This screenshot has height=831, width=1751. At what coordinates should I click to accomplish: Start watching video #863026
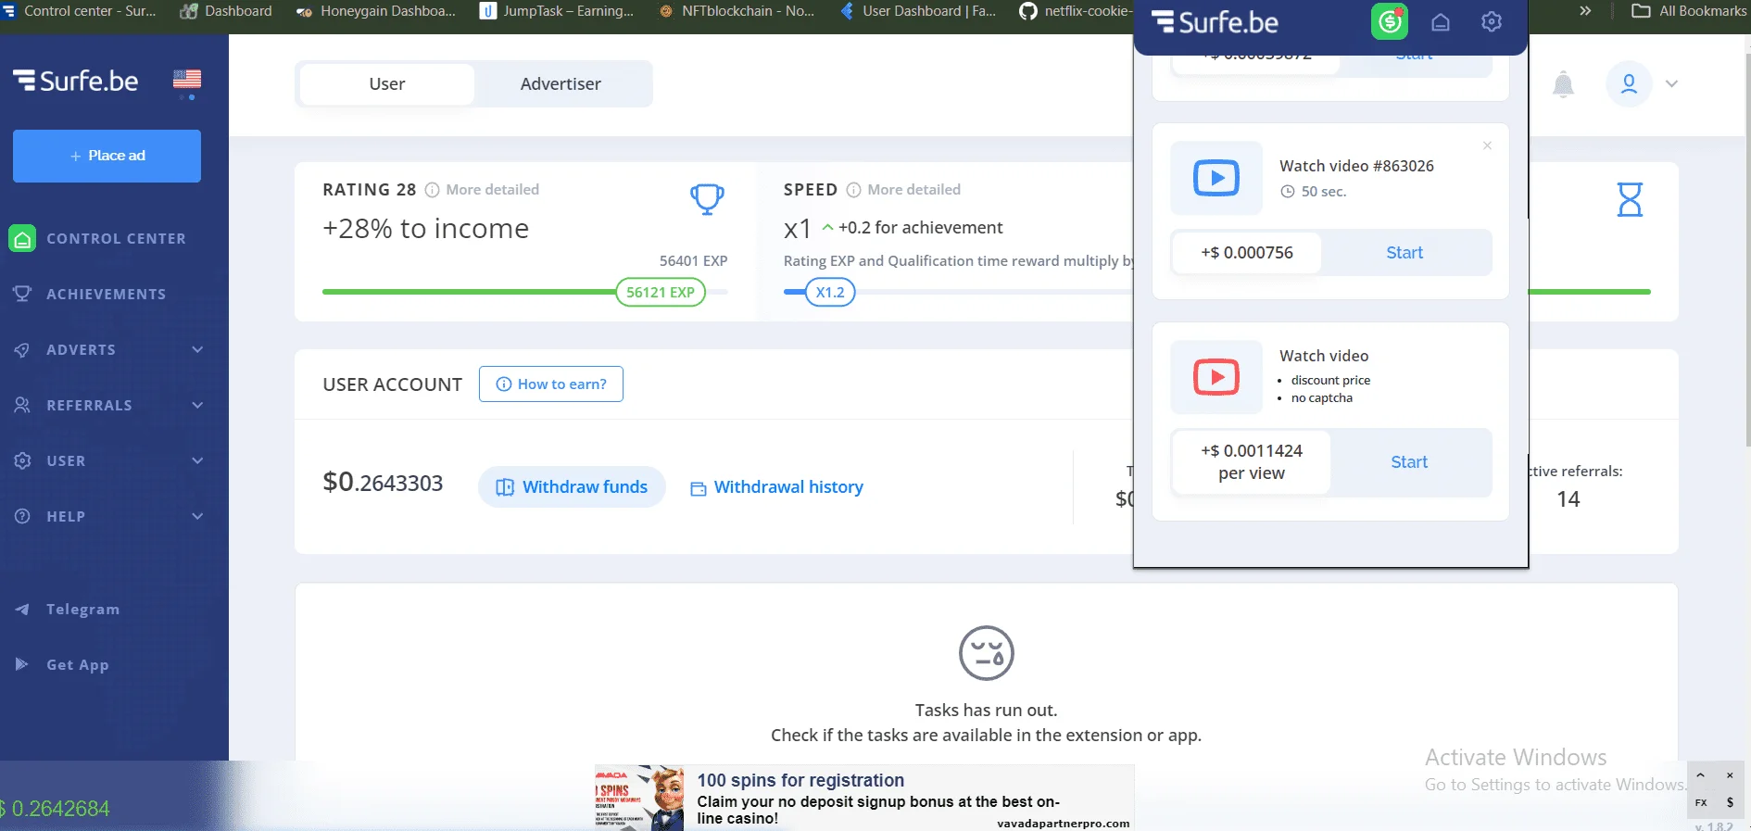click(1405, 253)
